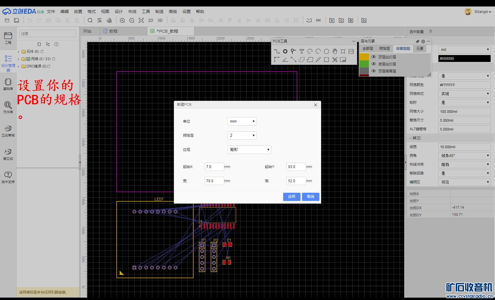Open 元件库 in left sidebar
This screenshot has height=300, width=495.
[x=8, y=108]
